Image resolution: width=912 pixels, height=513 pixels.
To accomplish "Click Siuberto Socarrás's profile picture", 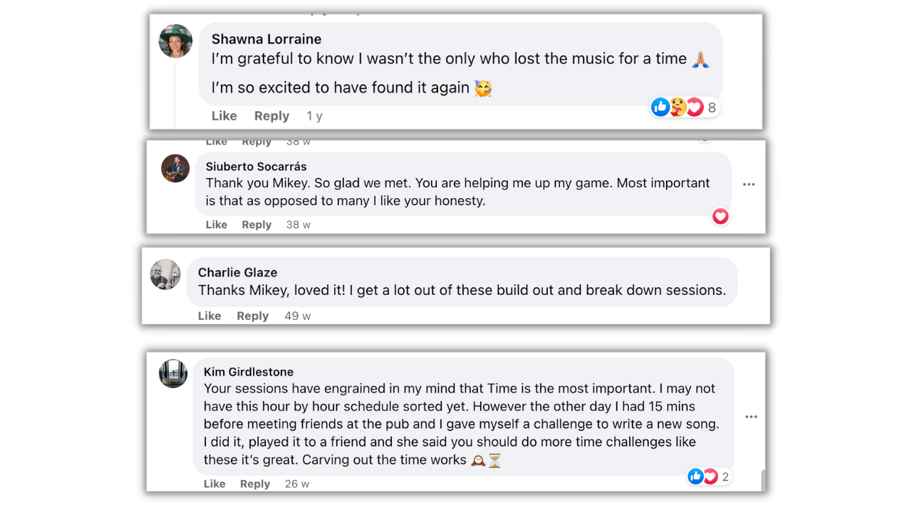I will click(x=175, y=169).
